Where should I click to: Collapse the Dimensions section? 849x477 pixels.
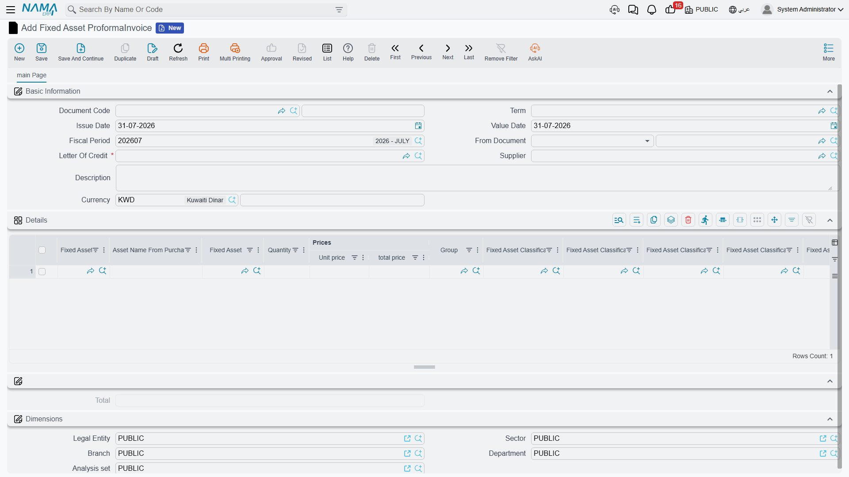pos(830,419)
